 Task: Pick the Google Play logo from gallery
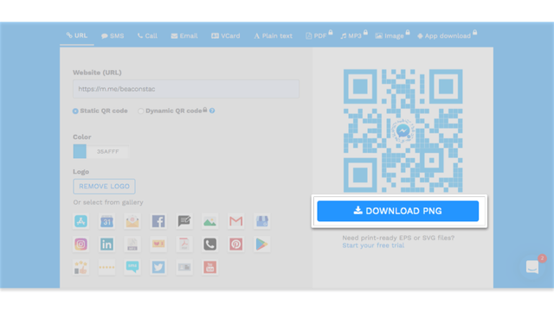tap(261, 244)
